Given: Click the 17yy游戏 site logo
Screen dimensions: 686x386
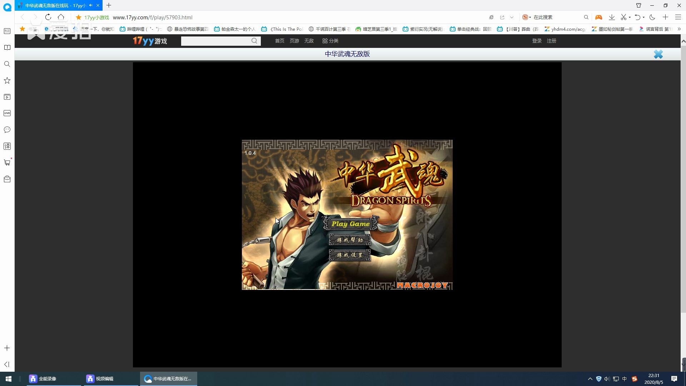Looking at the screenshot, I should [150, 41].
